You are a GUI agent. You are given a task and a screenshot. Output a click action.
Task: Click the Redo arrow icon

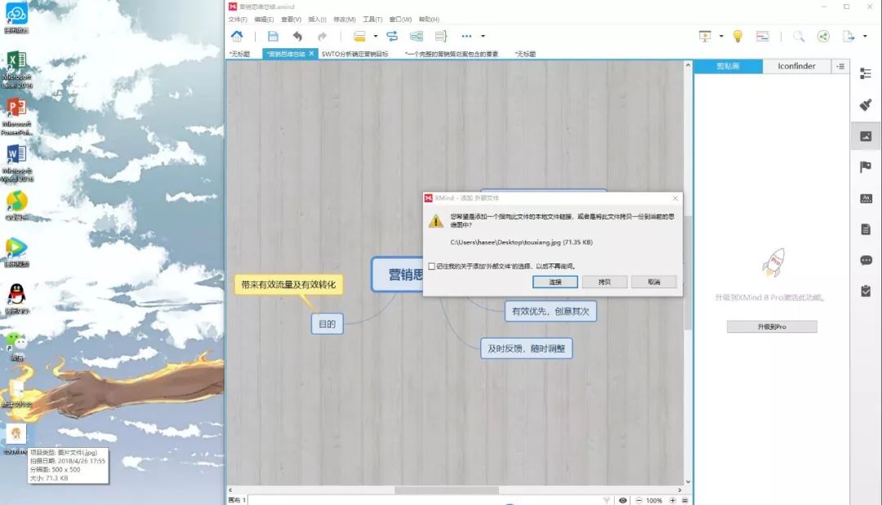tap(322, 37)
